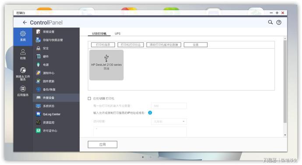The height and width of the screenshot is (165, 302).
Task: Click the 打印机信息 button
Action: (x=103, y=45)
